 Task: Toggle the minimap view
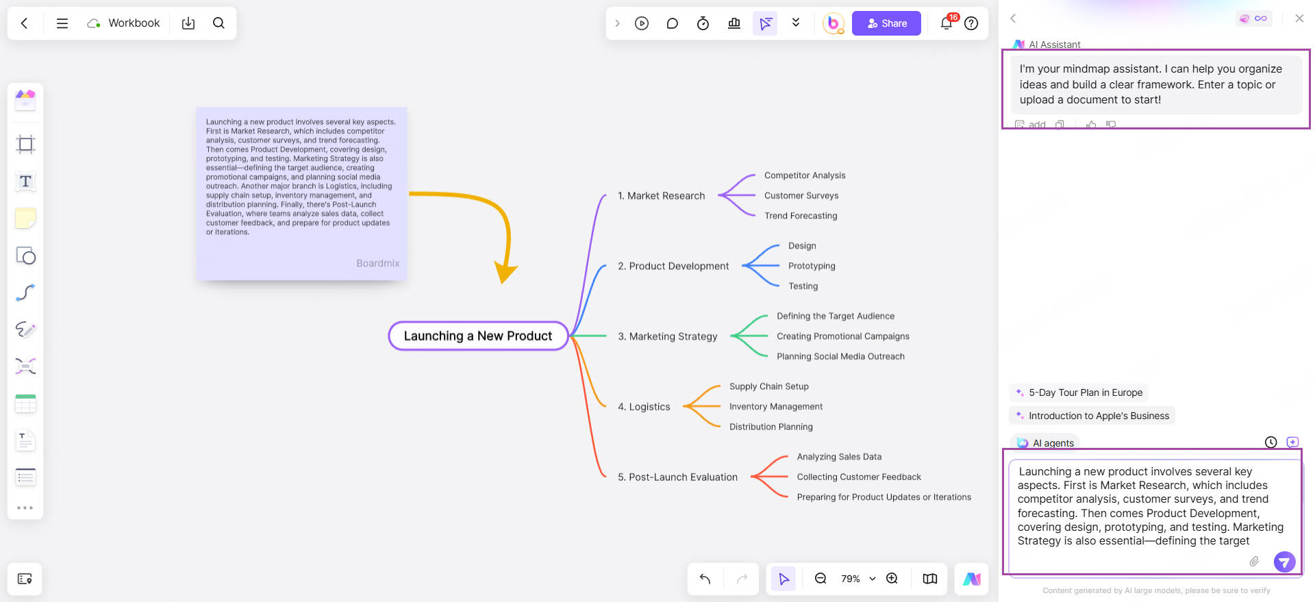click(929, 579)
